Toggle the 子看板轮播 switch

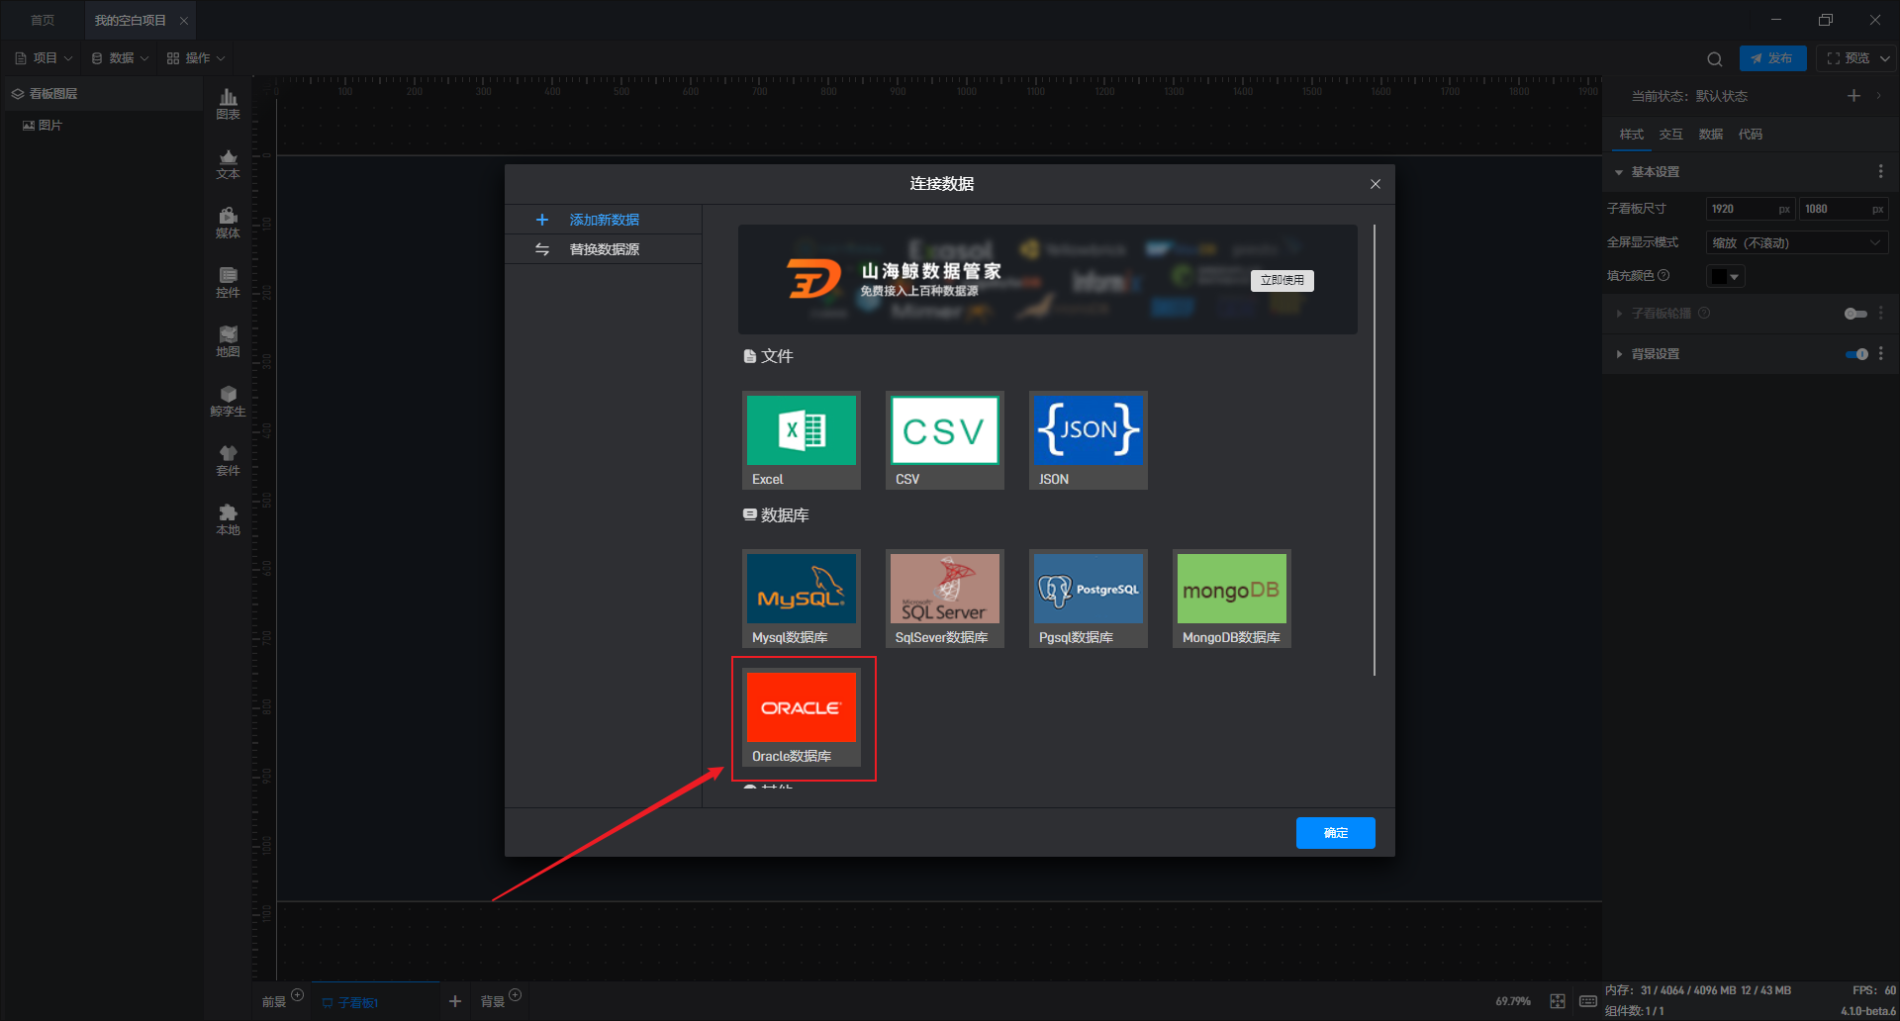tap(1855, 314)
